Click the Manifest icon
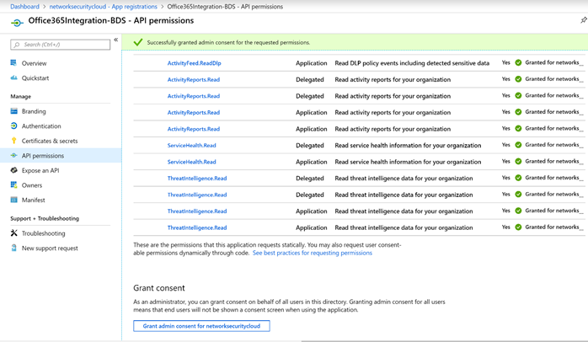This screenshot has height=342, width=588. [13, 200]
